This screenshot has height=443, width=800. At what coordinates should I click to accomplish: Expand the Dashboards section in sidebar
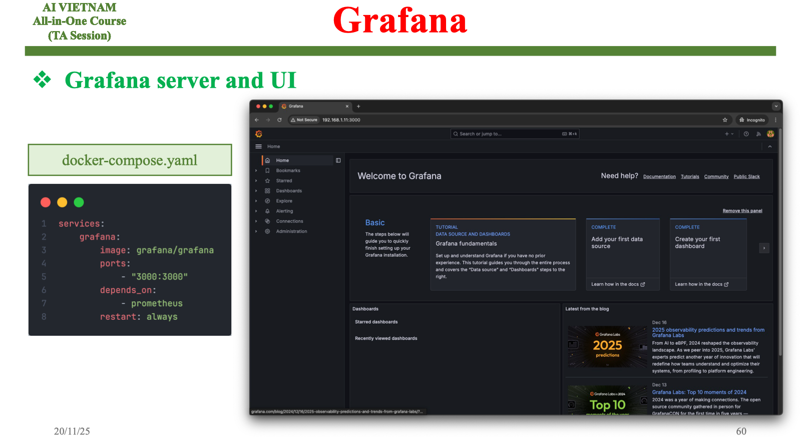point(256,191)
